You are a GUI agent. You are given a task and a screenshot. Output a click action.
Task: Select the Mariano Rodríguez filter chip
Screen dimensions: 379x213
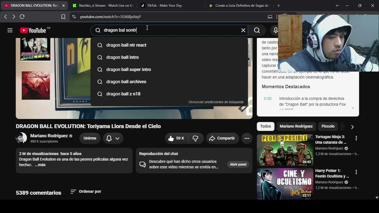point(296,126)
